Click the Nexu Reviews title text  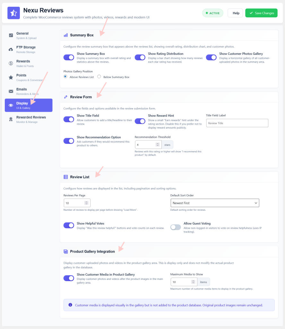[43, 10]
